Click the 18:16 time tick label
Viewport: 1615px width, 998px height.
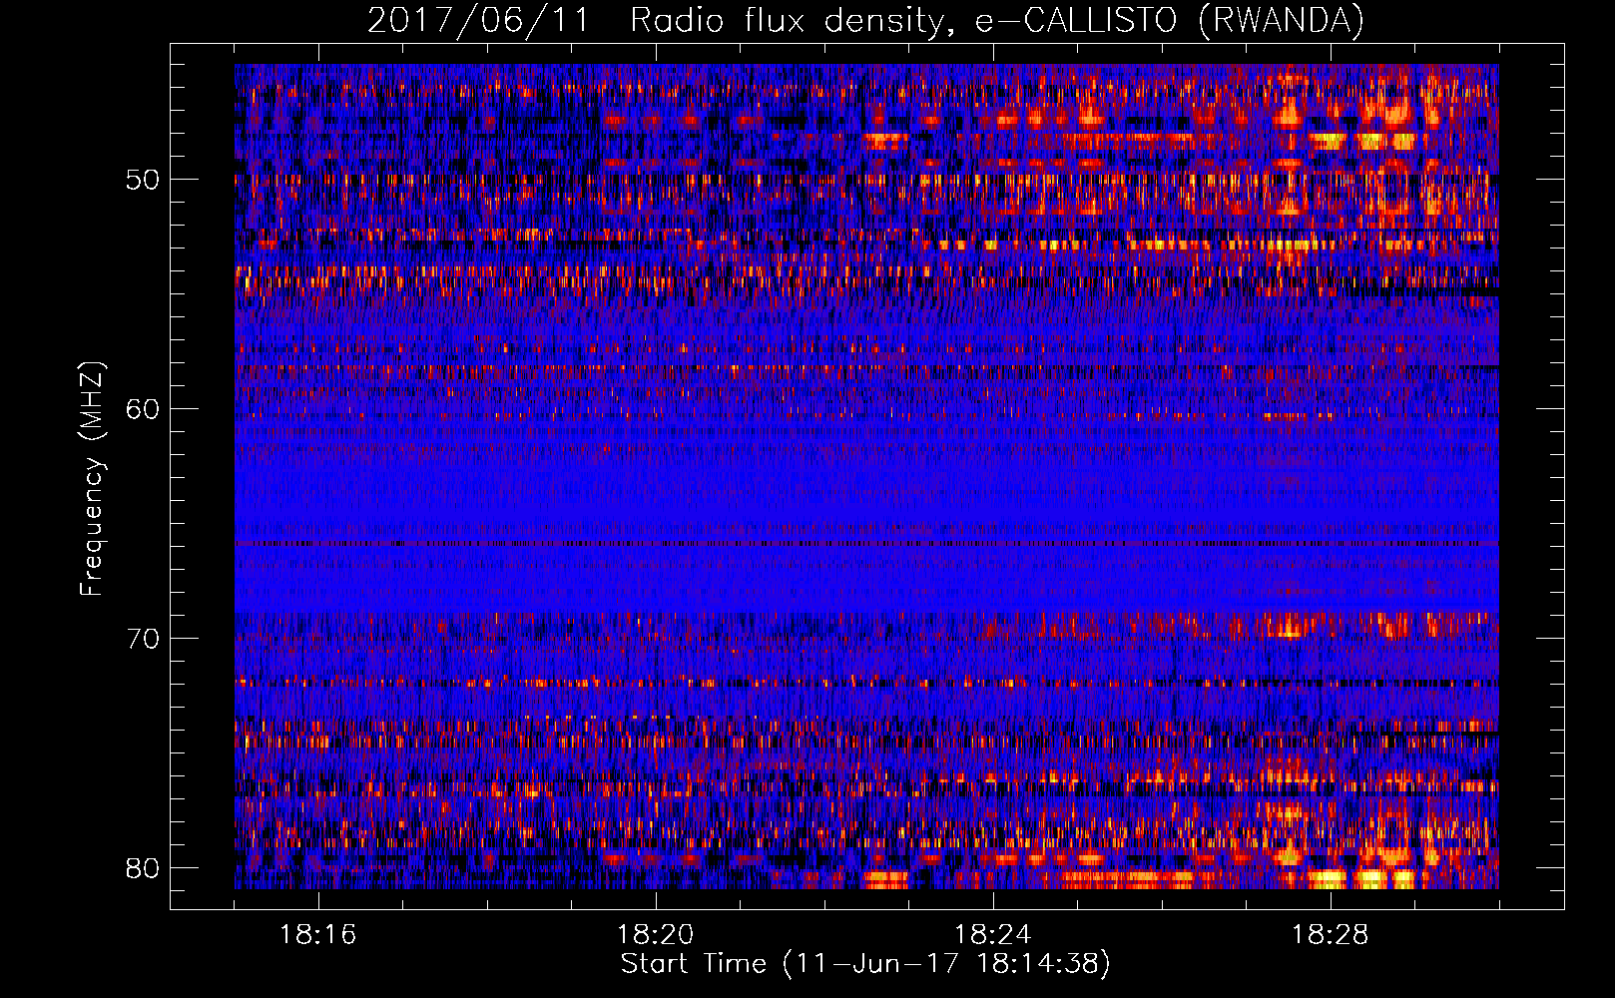(x=318, y=935)
